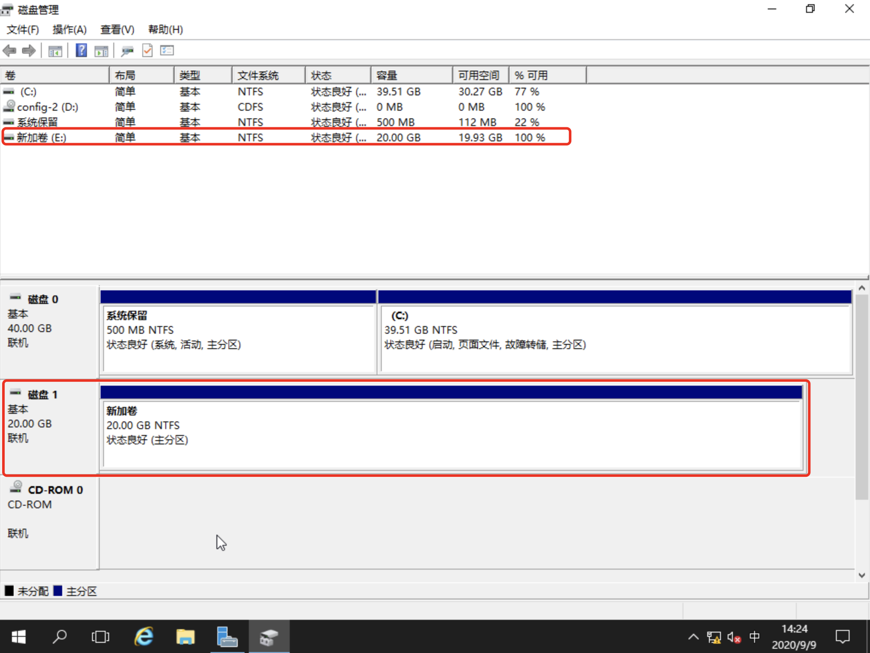Open the blue question mark Help icon
Screen dimensions: 870x653
pos(81,50)
